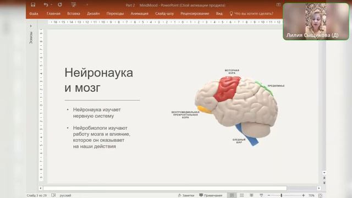Switch to the Главная tab

point(53,14)
